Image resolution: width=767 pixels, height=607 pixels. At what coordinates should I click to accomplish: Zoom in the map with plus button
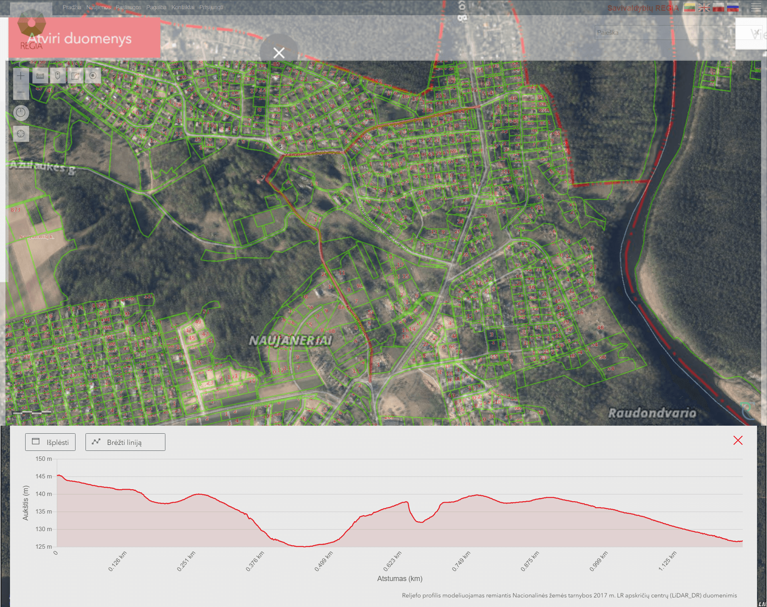click(21, 75)
